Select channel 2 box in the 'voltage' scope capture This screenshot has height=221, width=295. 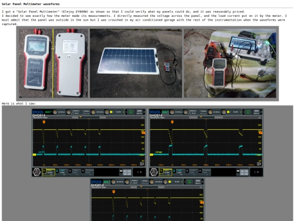click(x=179, y=172)
